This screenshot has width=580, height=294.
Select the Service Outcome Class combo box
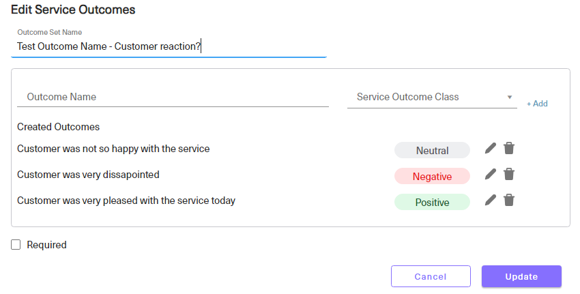click(432, 97)
